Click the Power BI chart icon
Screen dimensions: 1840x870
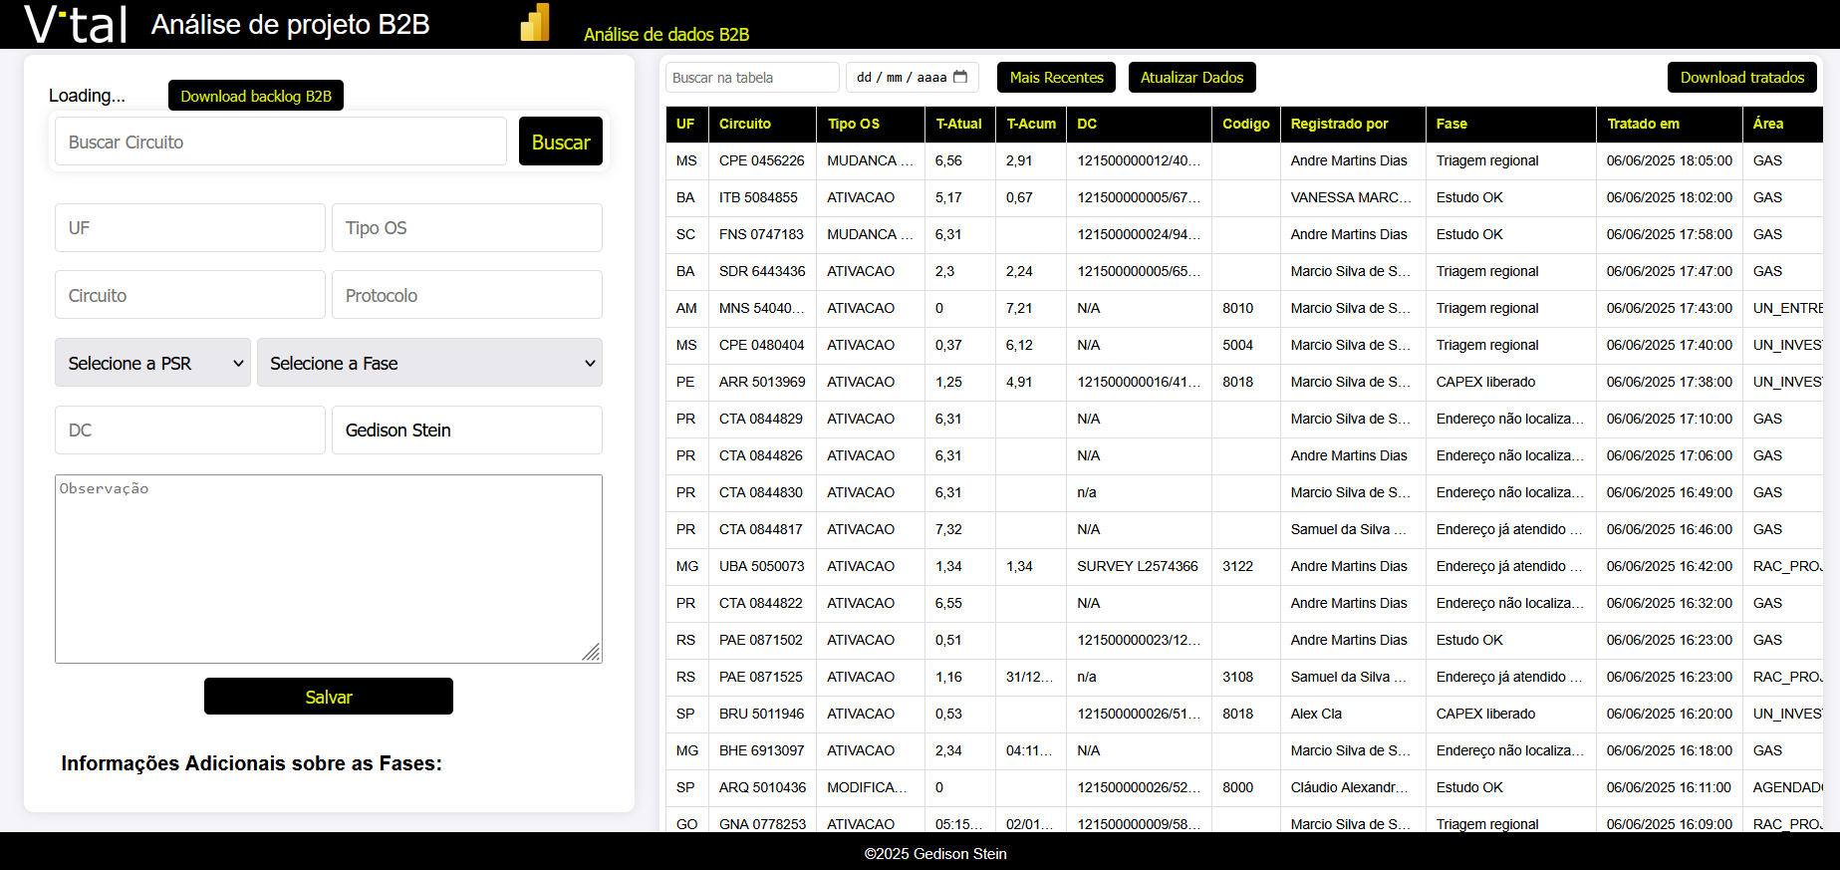535,23
